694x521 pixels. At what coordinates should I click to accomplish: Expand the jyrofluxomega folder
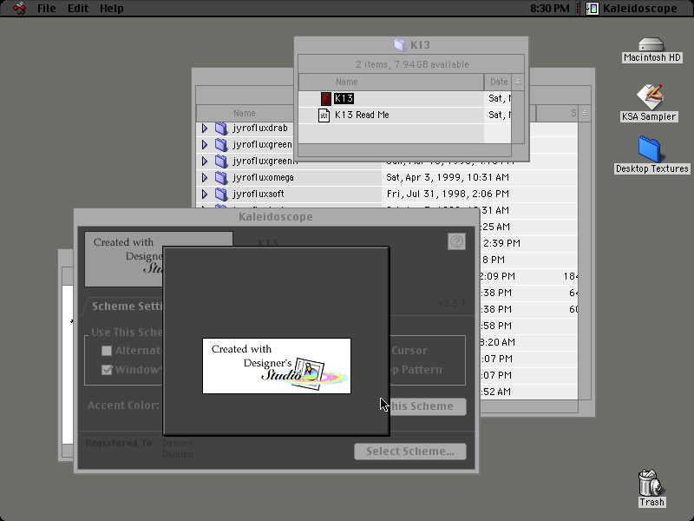[205, 177]
